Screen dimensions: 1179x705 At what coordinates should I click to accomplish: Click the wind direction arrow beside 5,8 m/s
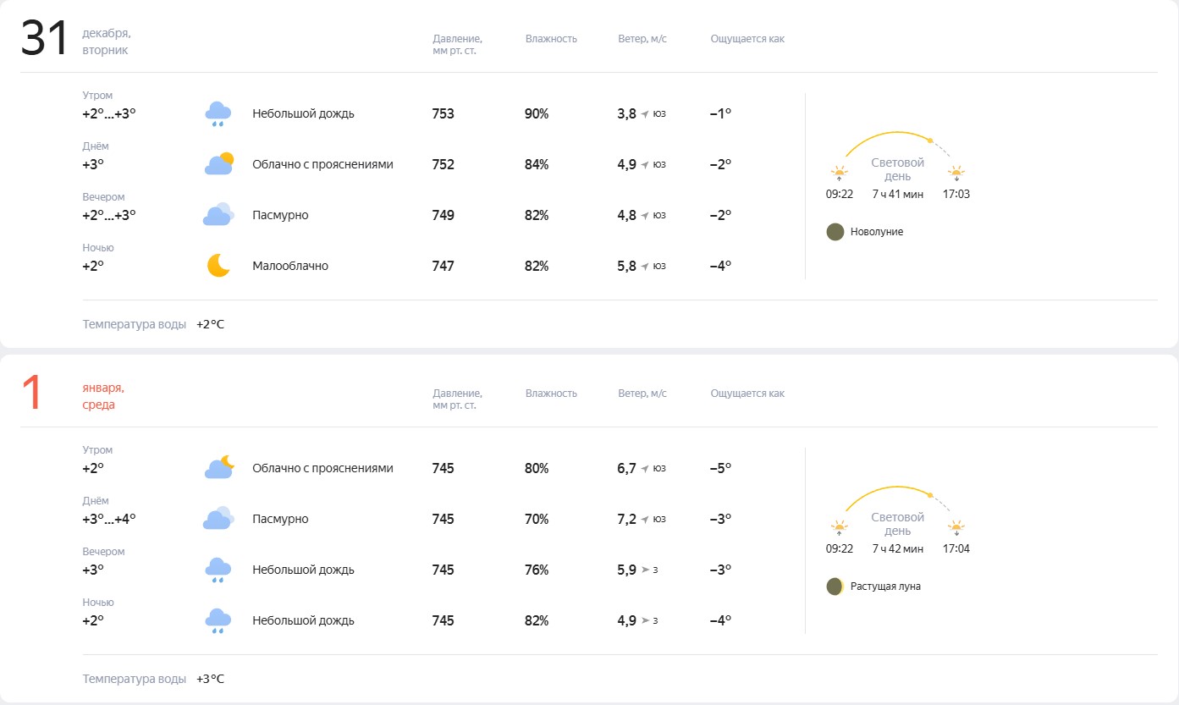tap(645, 267)
